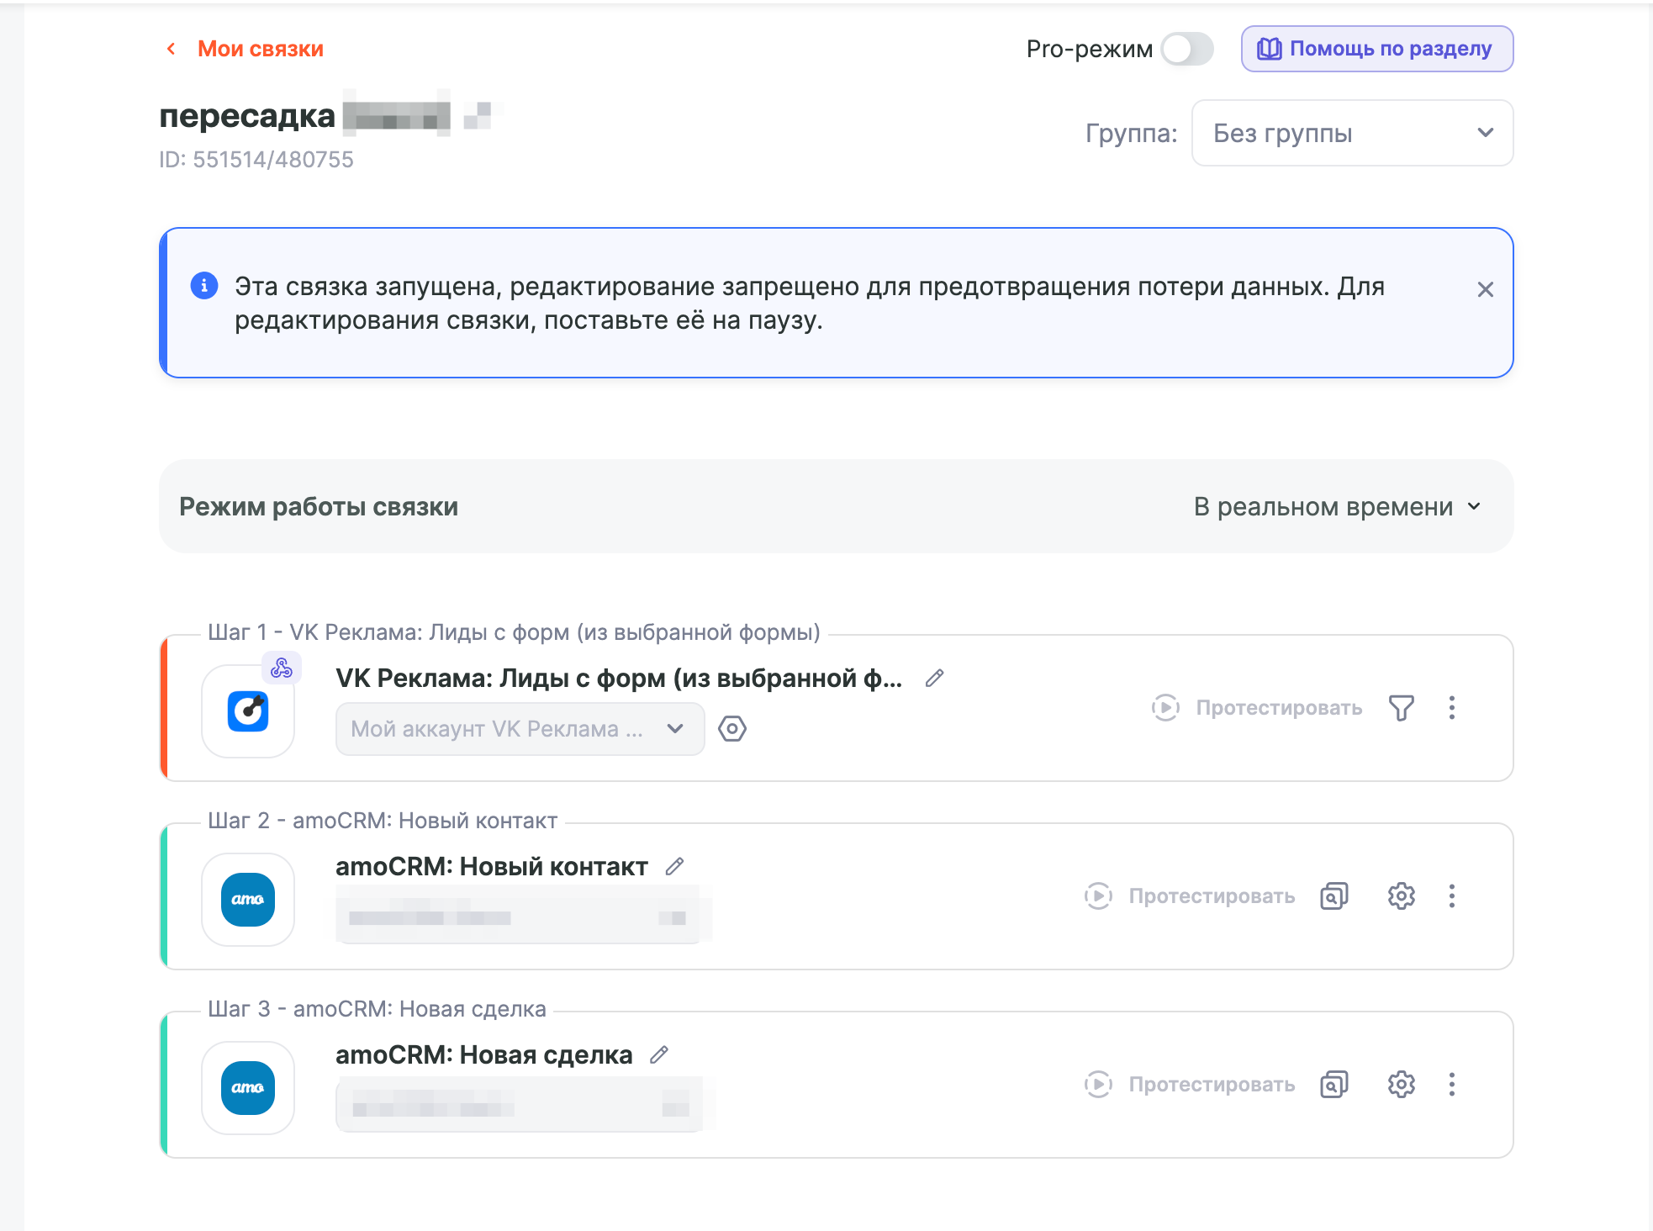Open the filter funnel icon for step 1
This screenshot has height=1231, width=1653.
coord(1402,708)
